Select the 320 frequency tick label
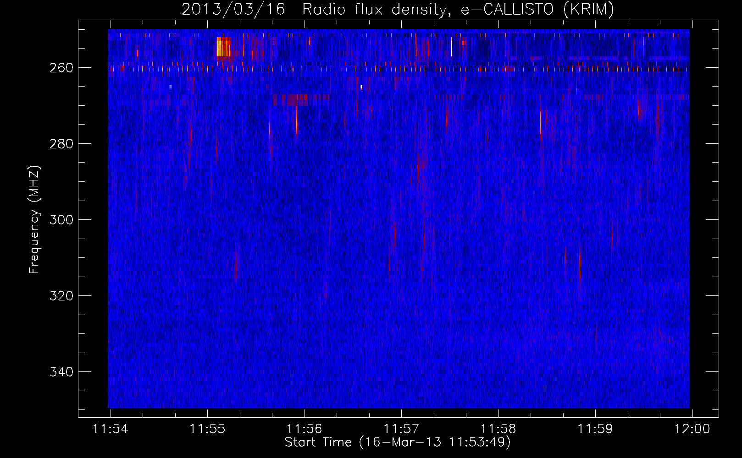The height and width of the screenshot is (458, 742). click(61, 296)
